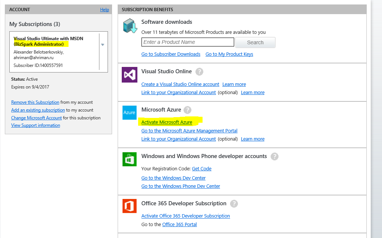Viewport: 382px width, 238px height.
Task: Open help bubble next to Microsoft Azure
Action: click(187, 110)
